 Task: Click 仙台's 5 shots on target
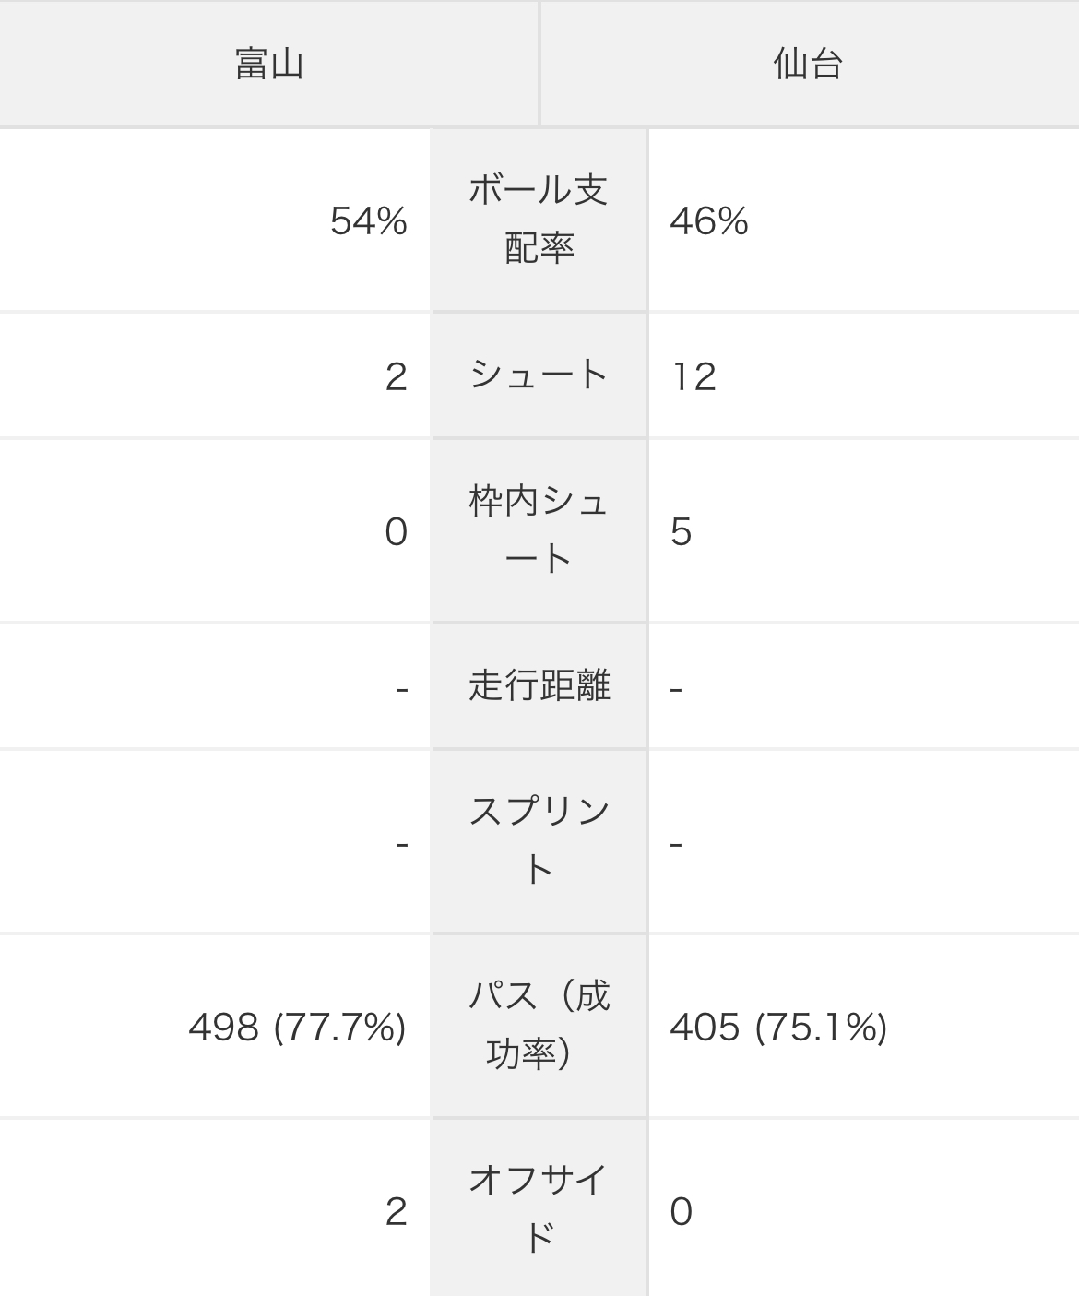click(682, 532)
